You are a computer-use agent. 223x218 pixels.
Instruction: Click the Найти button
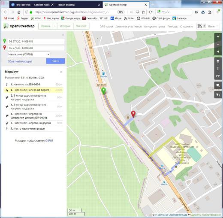55,61
